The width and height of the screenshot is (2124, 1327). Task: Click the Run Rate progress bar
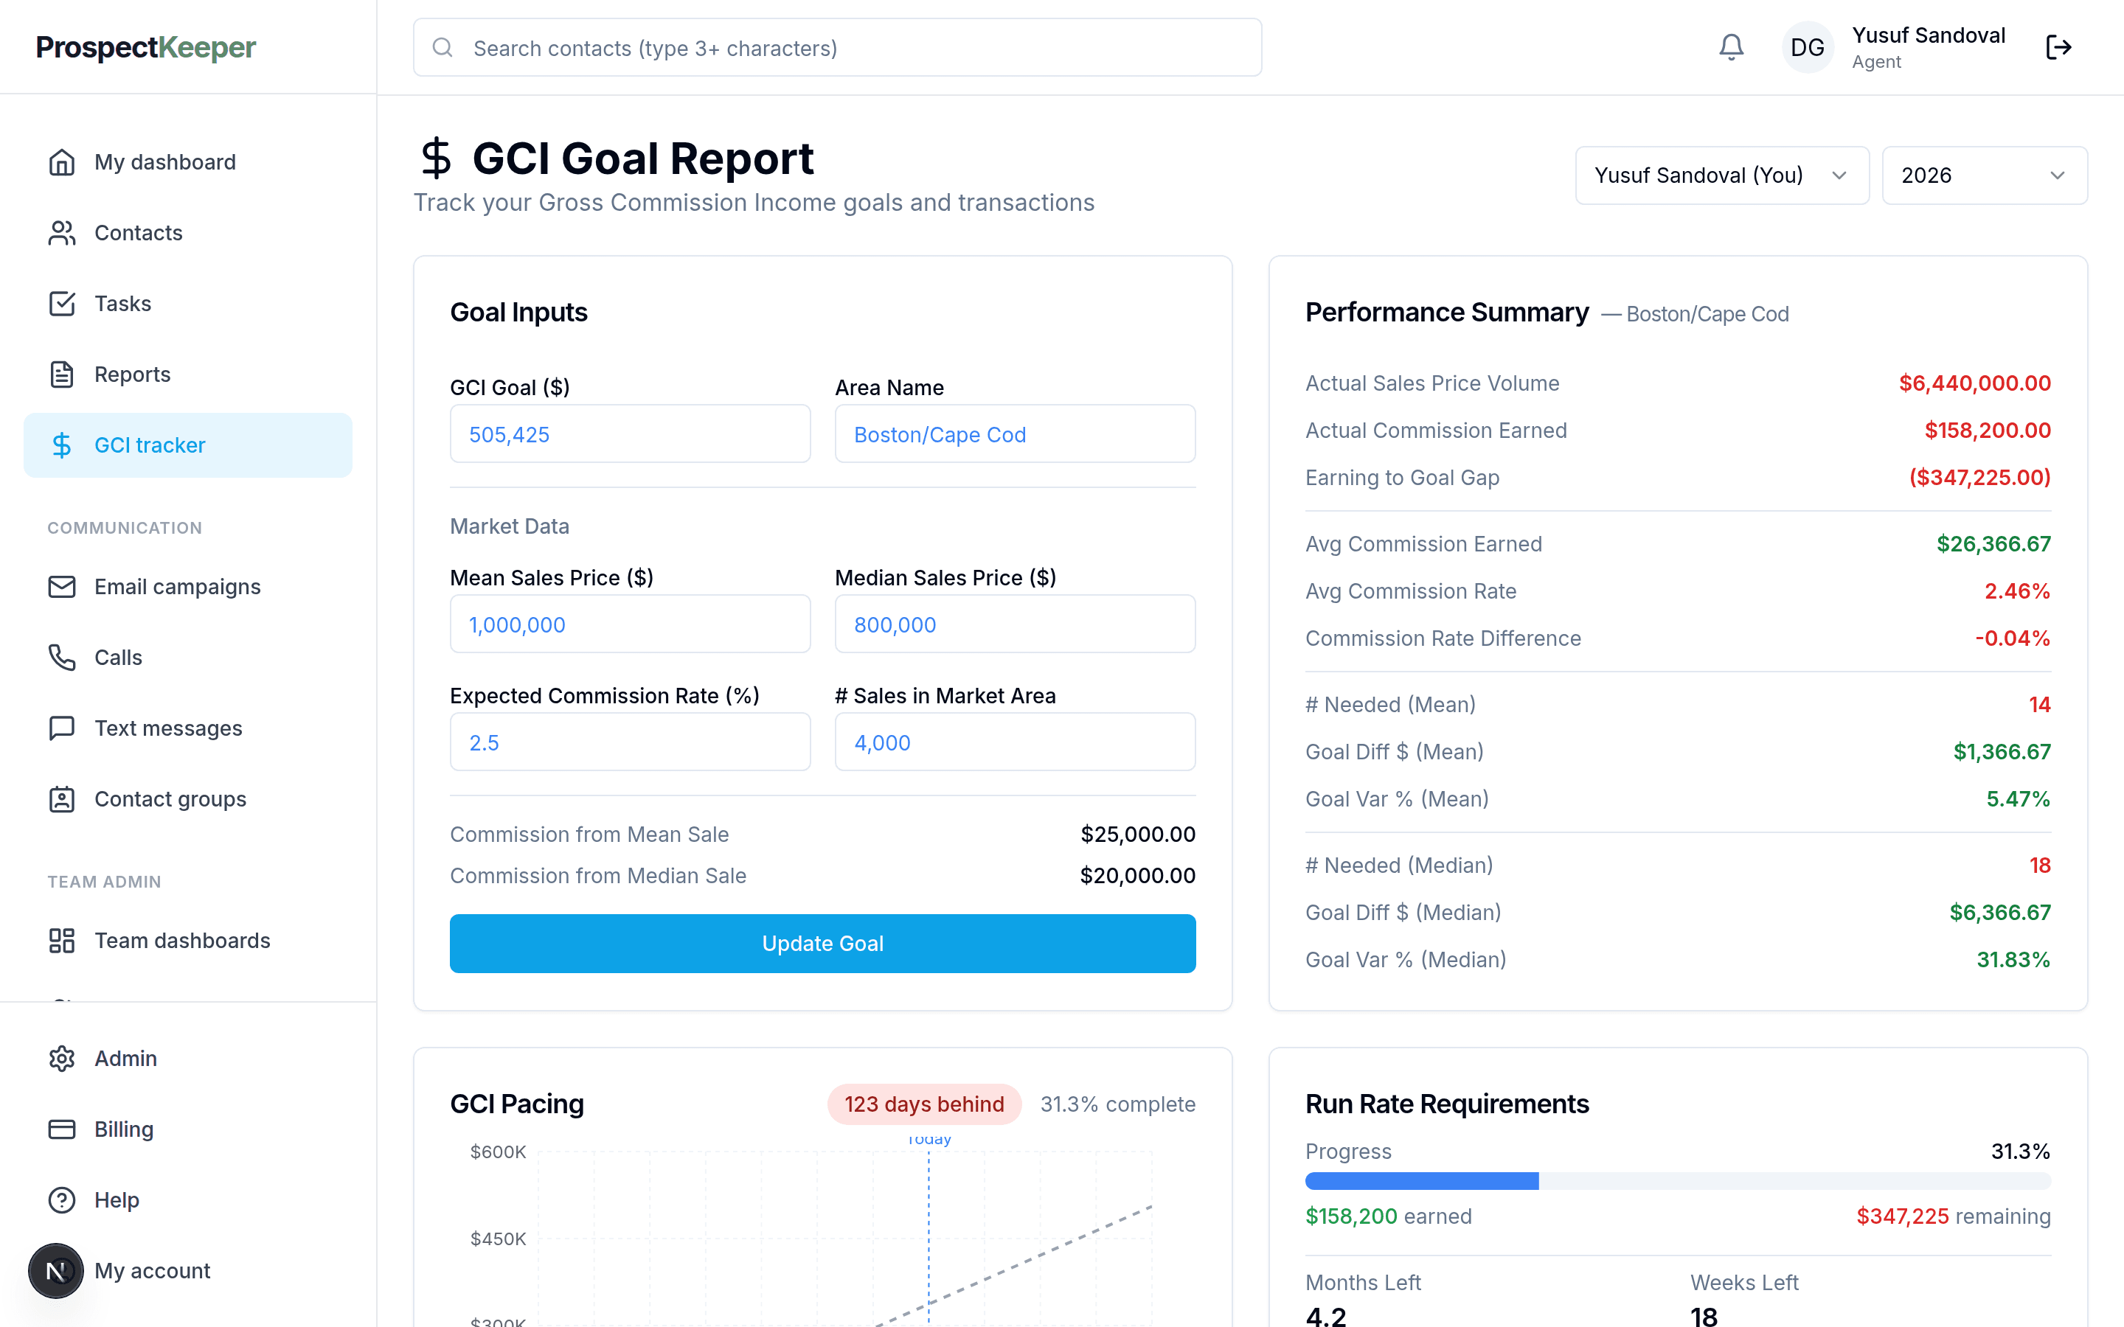click(1677, 1181)
